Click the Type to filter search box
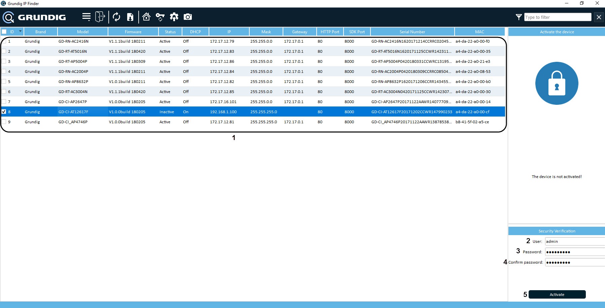This screenshot has width=605, height=308. tap(557, 17)
